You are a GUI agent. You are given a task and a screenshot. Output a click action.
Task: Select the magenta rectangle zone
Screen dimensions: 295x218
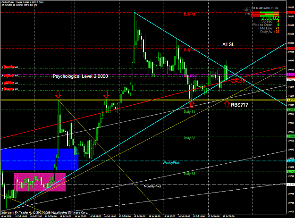coord(40,182)
